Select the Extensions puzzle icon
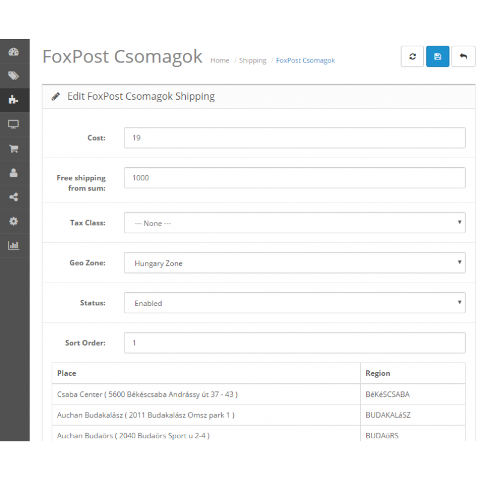Viewport: 481px width, 481px height. pyautogui.click(x=13, y=100)
